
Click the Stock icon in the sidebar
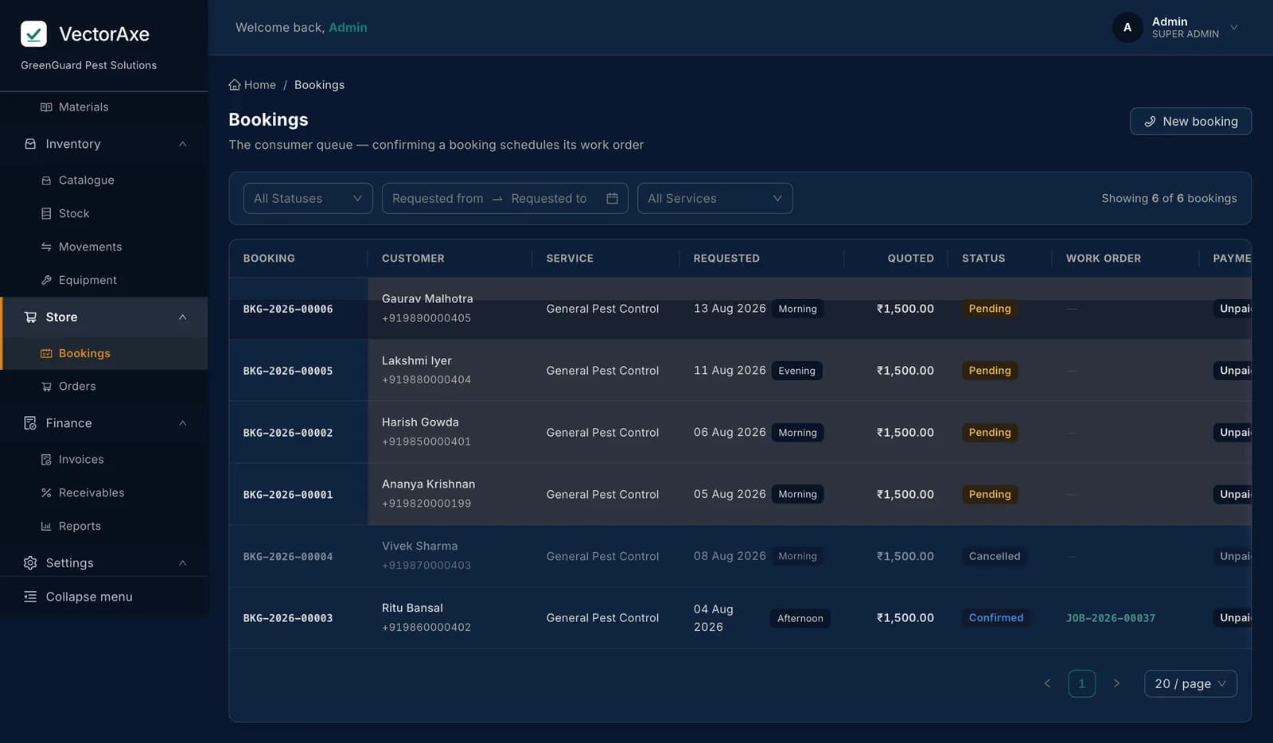point(46,214)
